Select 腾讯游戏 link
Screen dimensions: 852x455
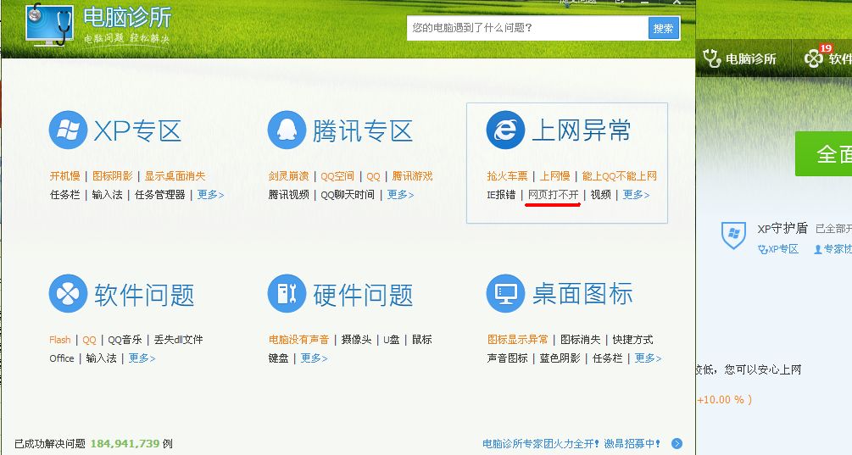[412, 176]
